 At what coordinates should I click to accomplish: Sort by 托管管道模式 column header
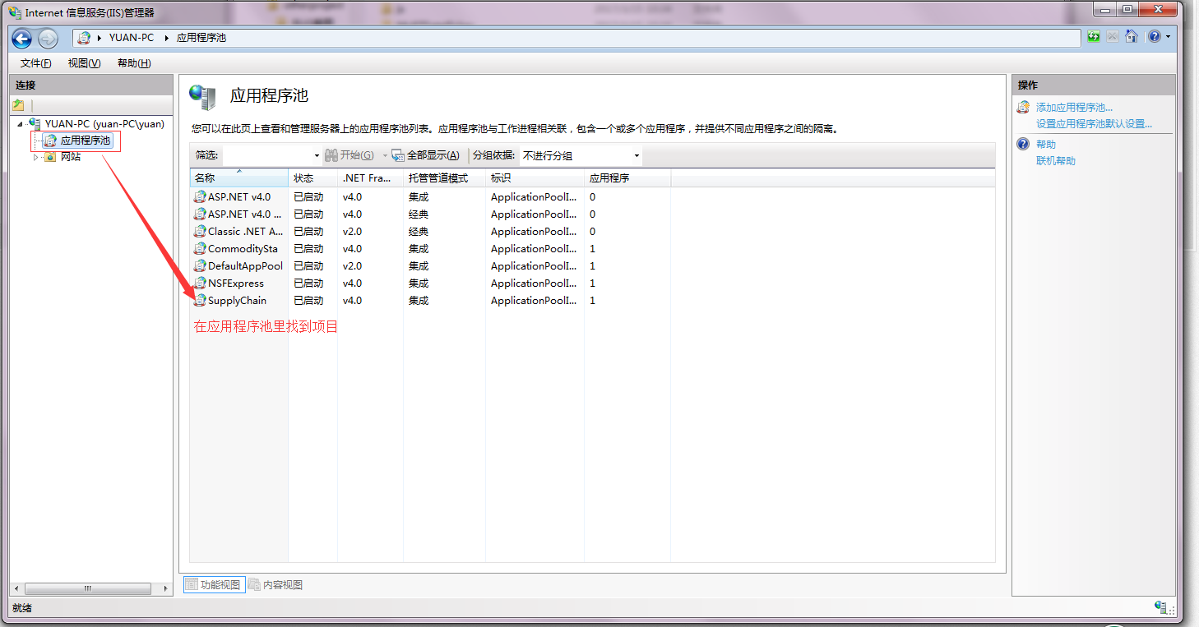point(444,178)
